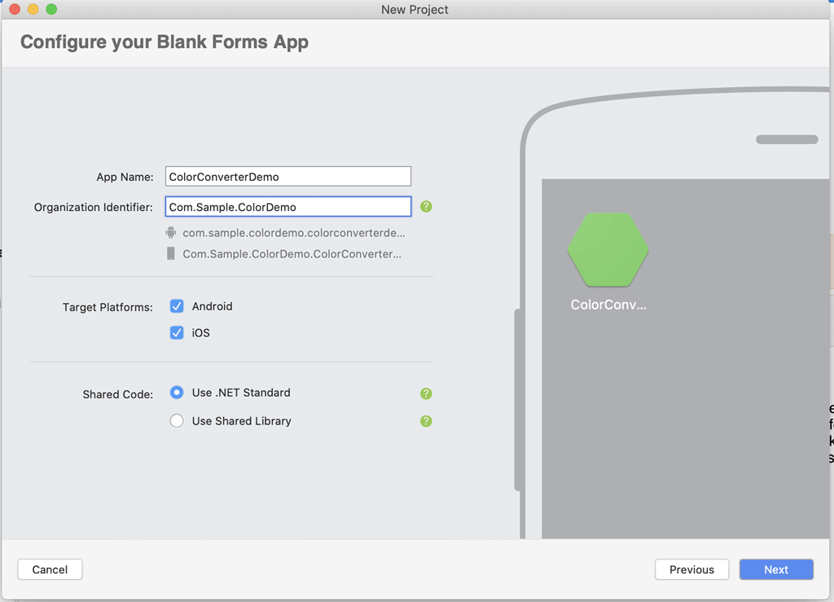Open help for Use .NET Standard option
Viewport: 834px width, 602px height.
[425, 393]
